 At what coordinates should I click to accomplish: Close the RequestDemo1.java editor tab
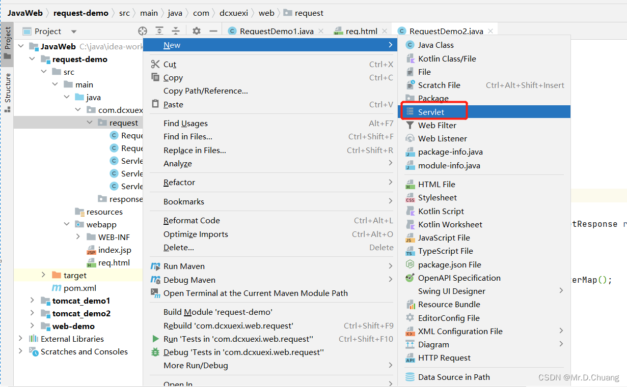click(x=321, y=31)
